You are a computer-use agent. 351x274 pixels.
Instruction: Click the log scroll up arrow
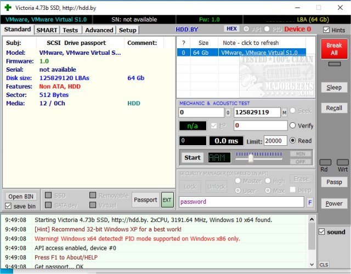pos(312,219)
